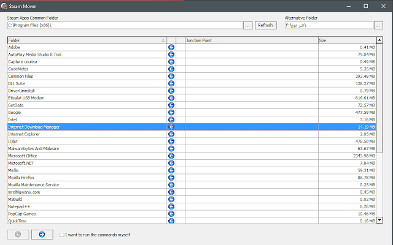Click the Steam Apps Common Folder path field
Image resolution: width=393 pixels, height=245 pixels.
point(125,25)
